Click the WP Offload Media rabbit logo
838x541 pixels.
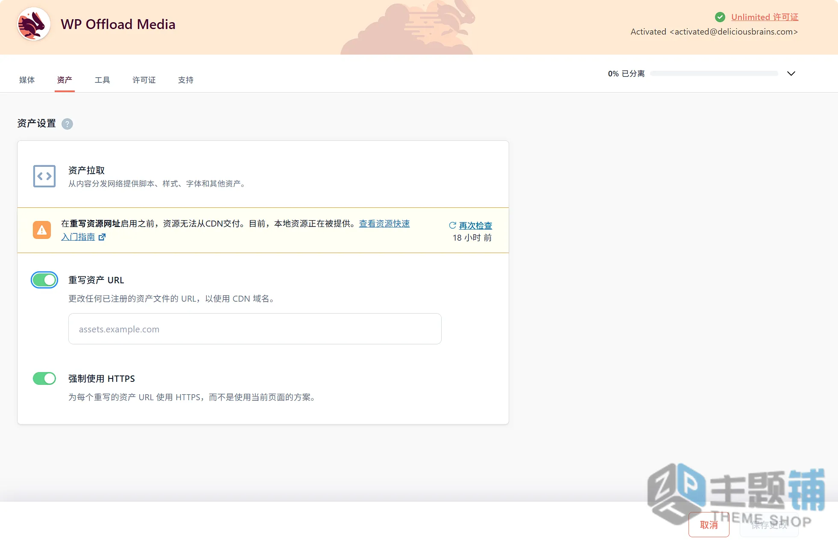[x=34, y=24]
